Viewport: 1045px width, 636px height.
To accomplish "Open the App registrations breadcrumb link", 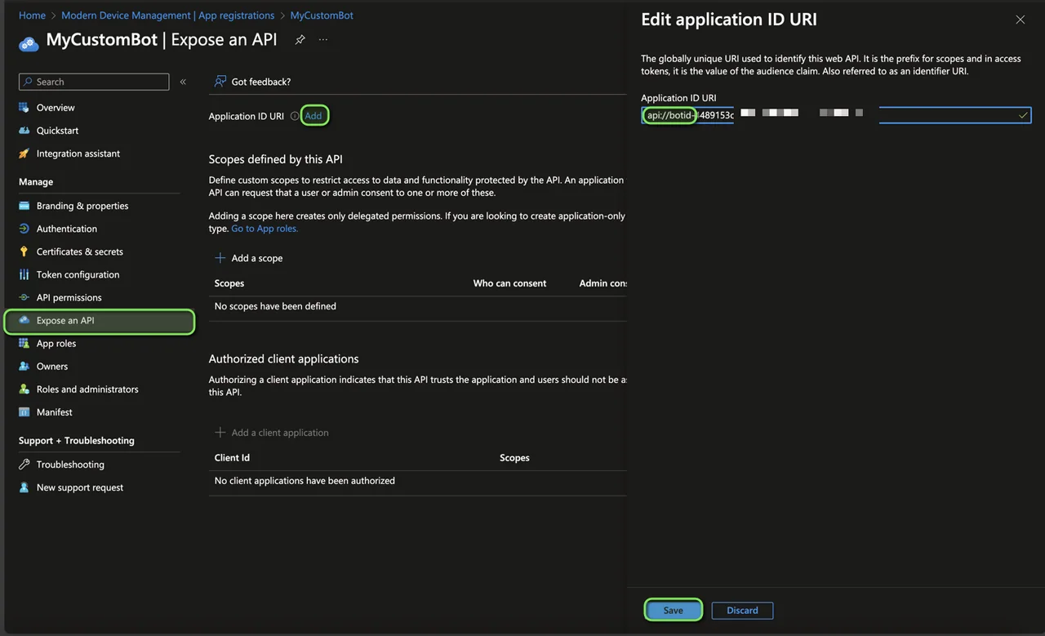I will click(x=167, y=16).
